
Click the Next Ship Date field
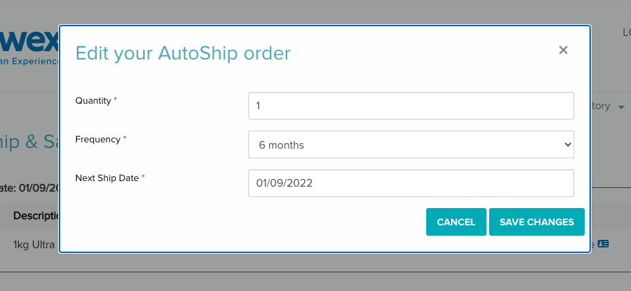pos(411,183)
